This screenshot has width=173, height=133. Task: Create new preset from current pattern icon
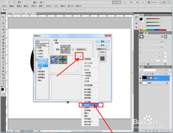coord(73,50)
